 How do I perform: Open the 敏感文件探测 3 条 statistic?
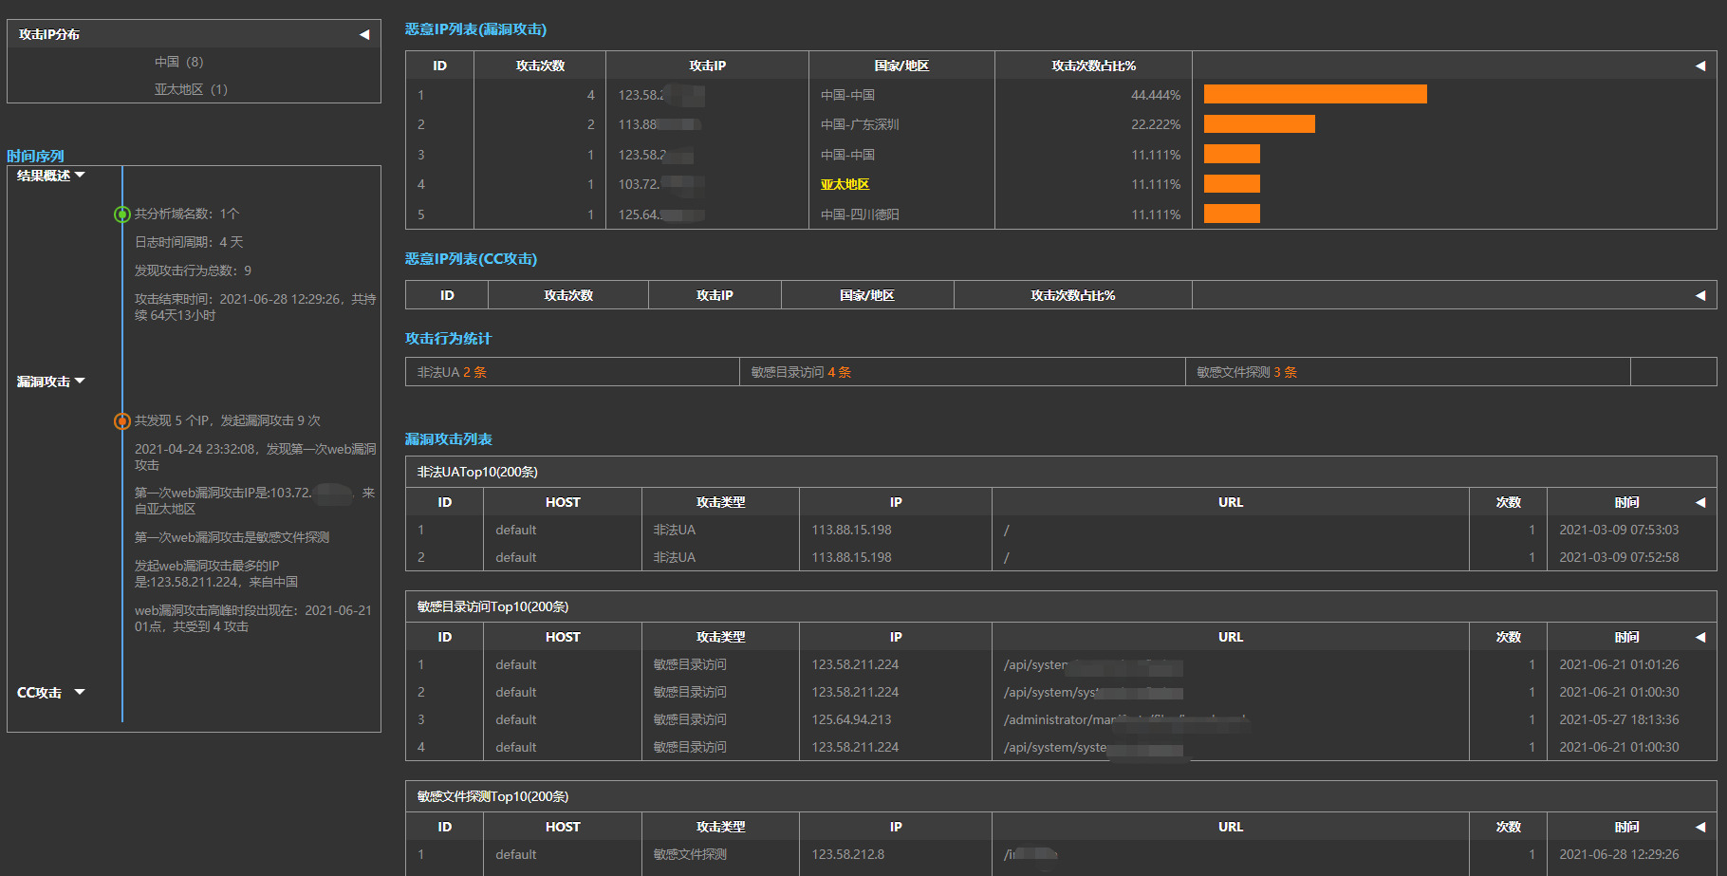tap(1247, 372)
